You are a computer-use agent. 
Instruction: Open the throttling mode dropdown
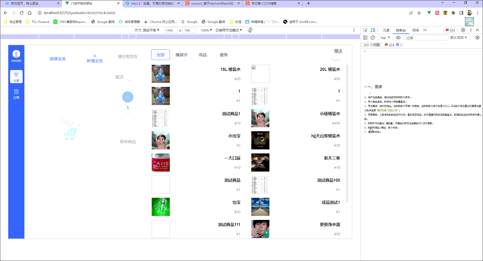(229, 30)
